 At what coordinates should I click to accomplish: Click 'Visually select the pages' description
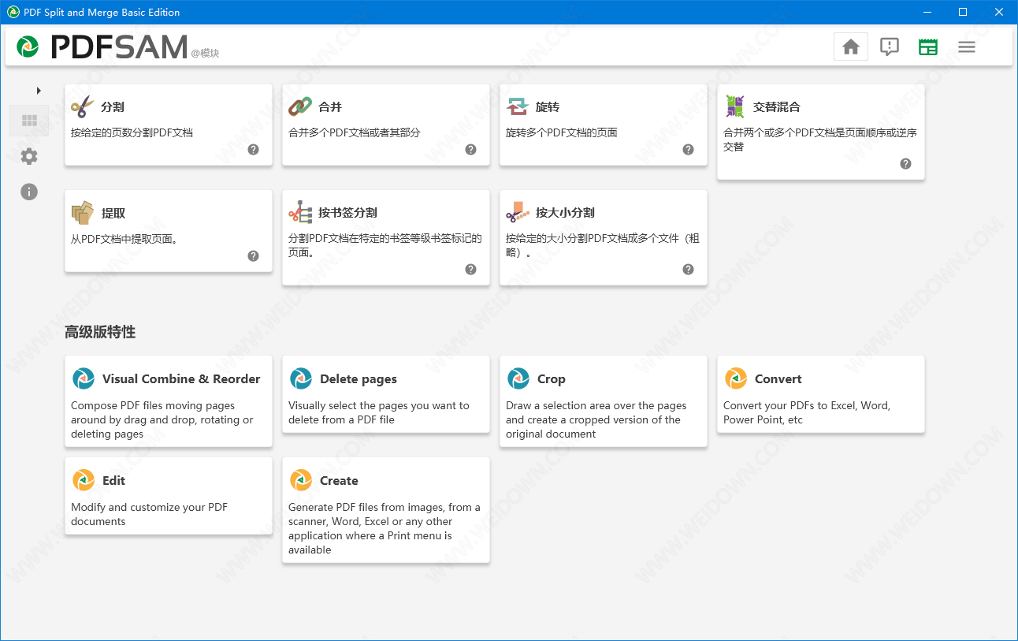tap(379, 412)
